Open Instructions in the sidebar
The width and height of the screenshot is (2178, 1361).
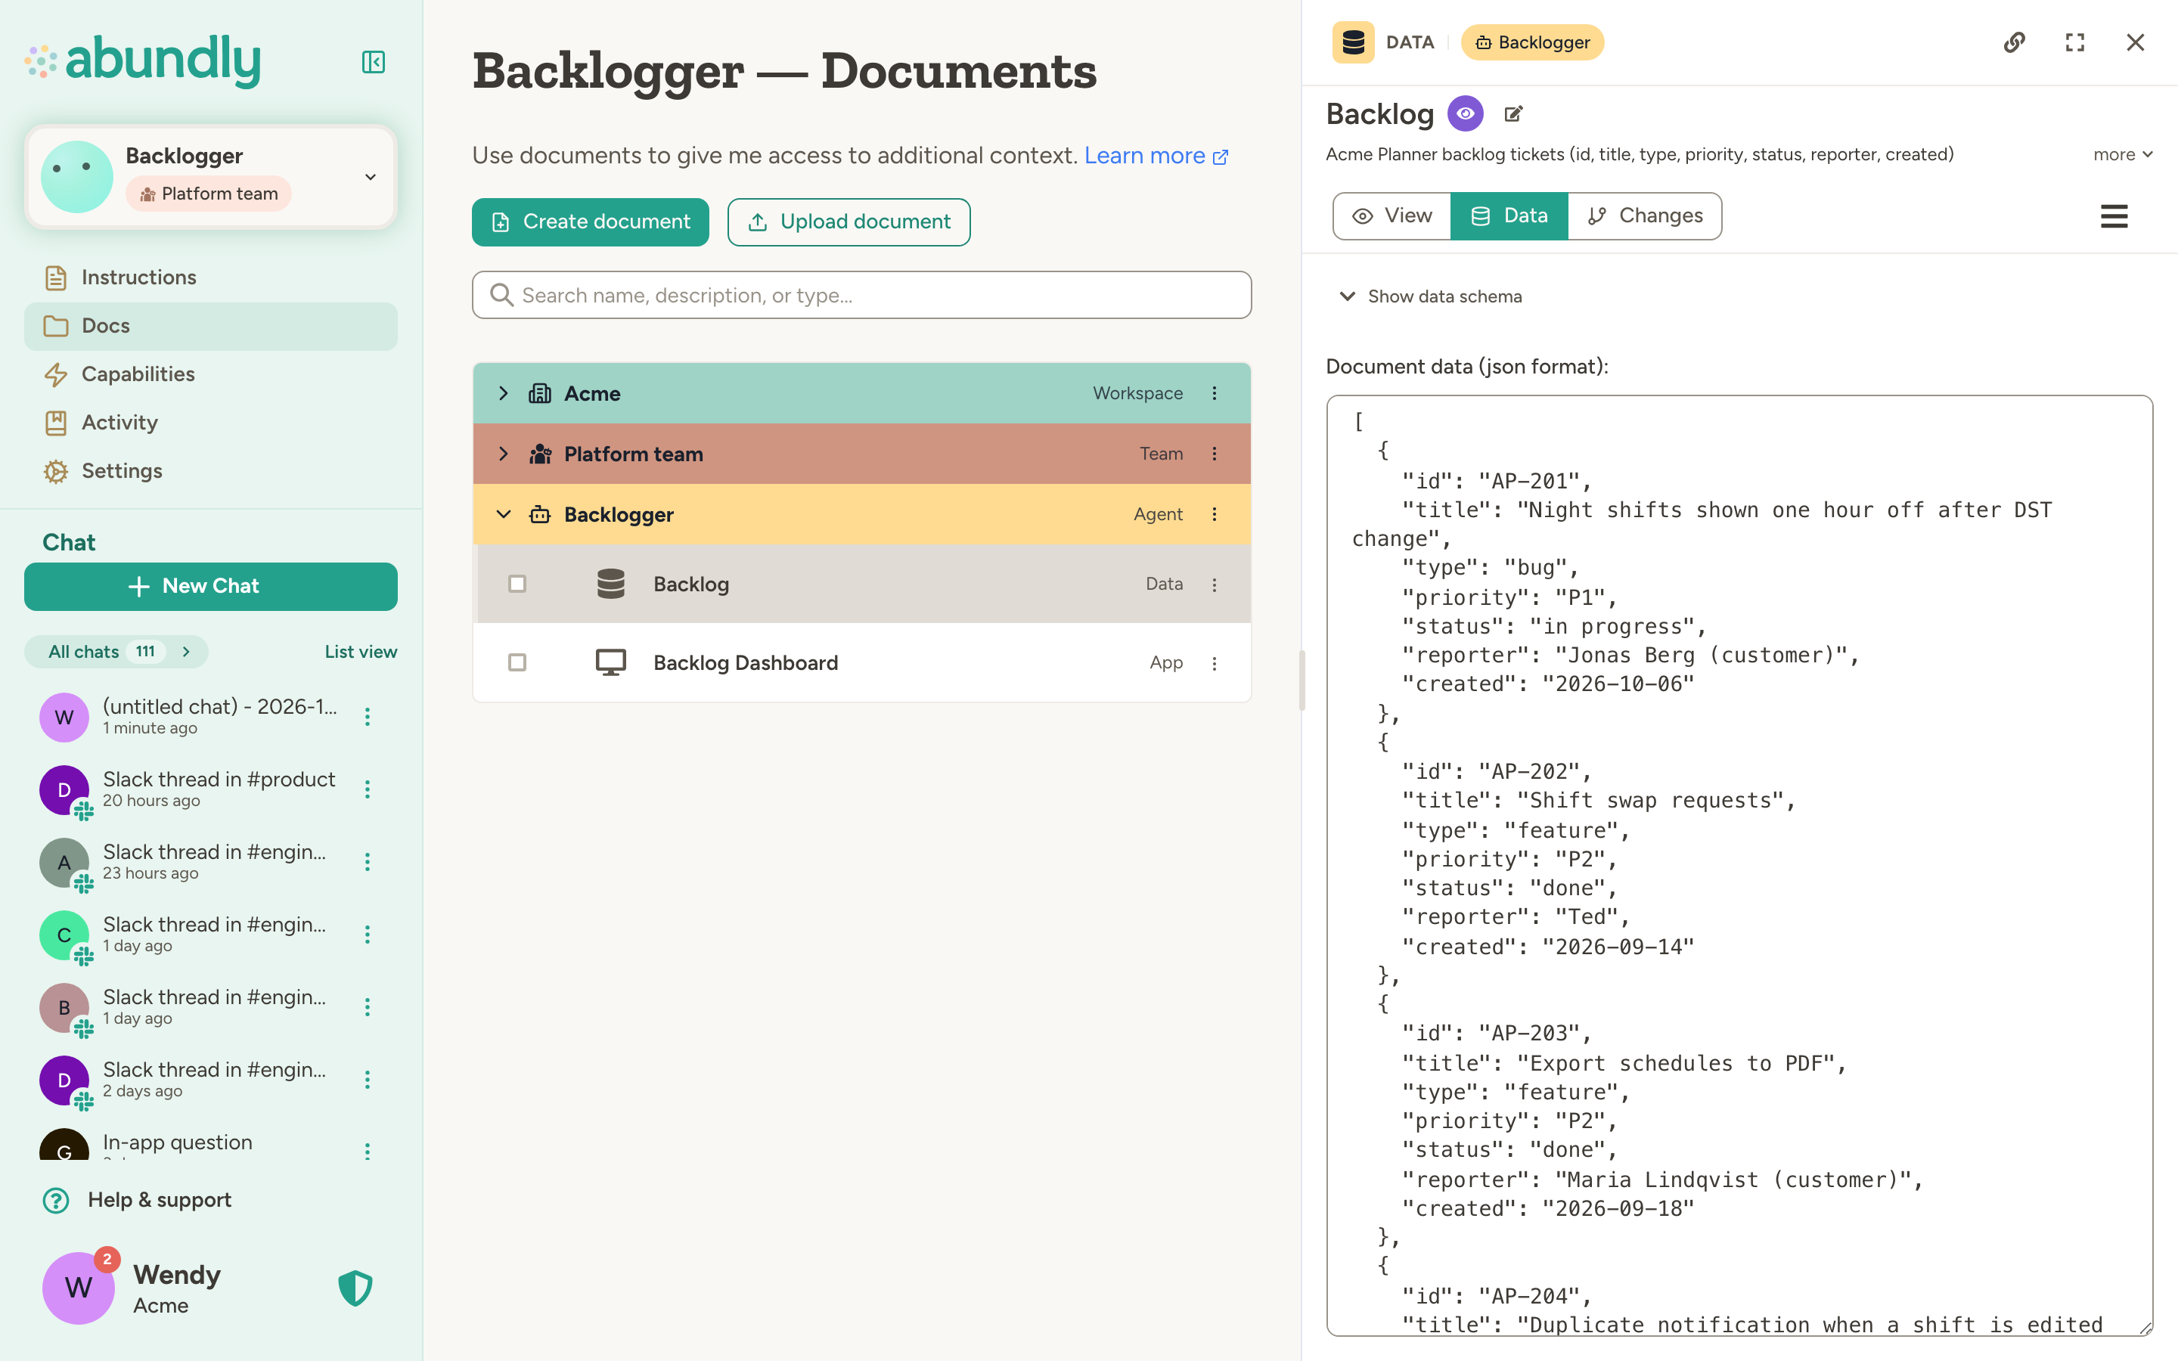[x=210, y=277]
